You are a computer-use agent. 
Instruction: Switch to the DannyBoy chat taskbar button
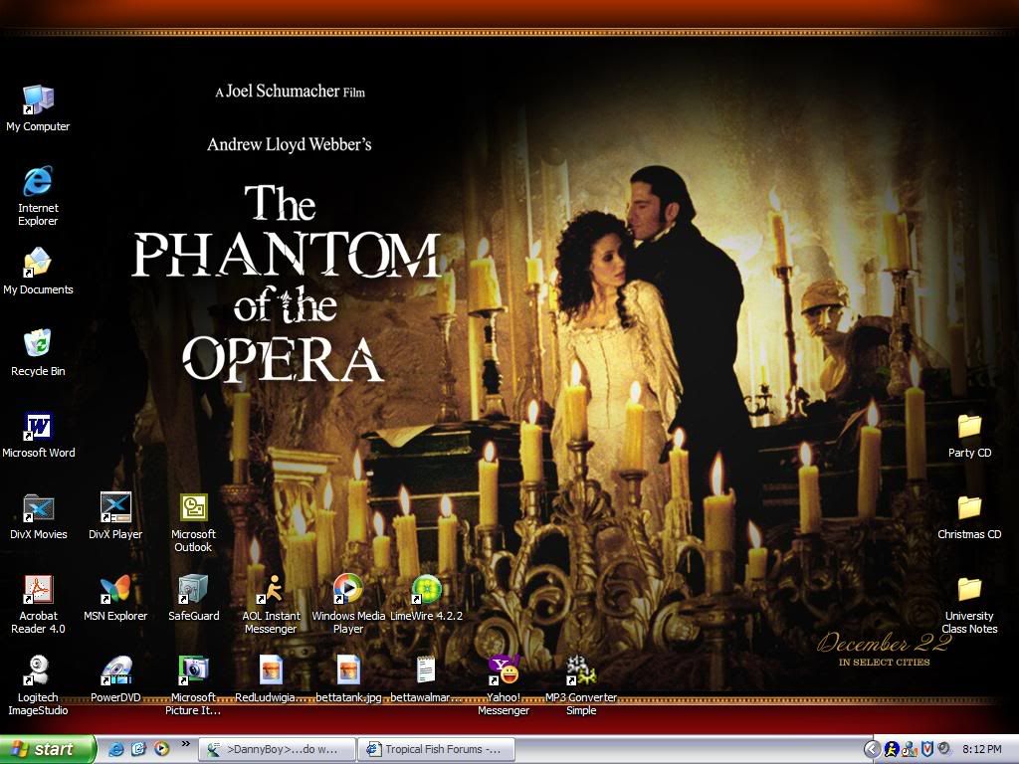[x=277, y=749]
